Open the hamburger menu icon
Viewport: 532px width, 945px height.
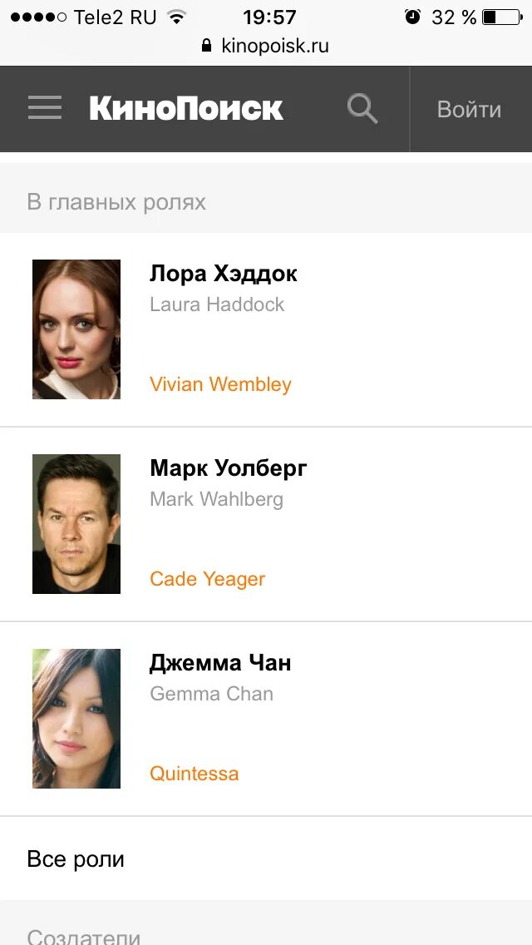tap(45, 108)
